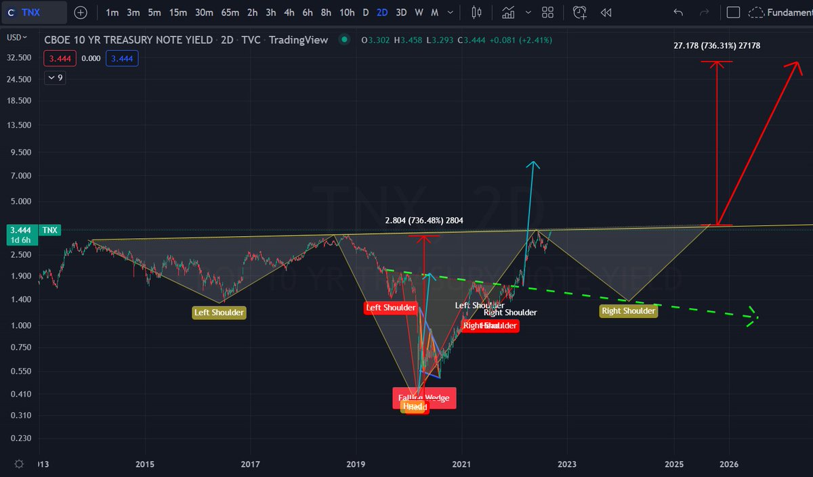This screenshot has width=813, height=477.
Task: Choose the W weekly interval
Action: click(419, 12)
